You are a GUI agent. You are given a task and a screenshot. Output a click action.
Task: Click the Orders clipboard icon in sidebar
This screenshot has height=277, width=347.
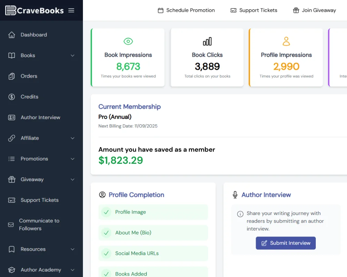[12, 76]
